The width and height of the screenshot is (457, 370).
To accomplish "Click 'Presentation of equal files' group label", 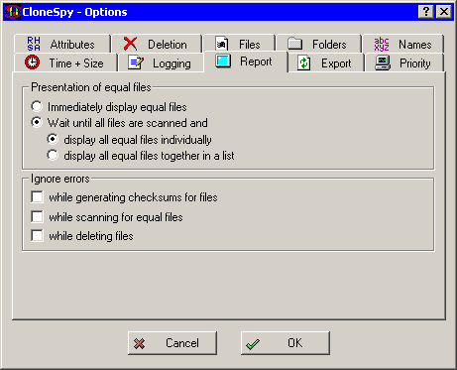I will tap(91, 87).
